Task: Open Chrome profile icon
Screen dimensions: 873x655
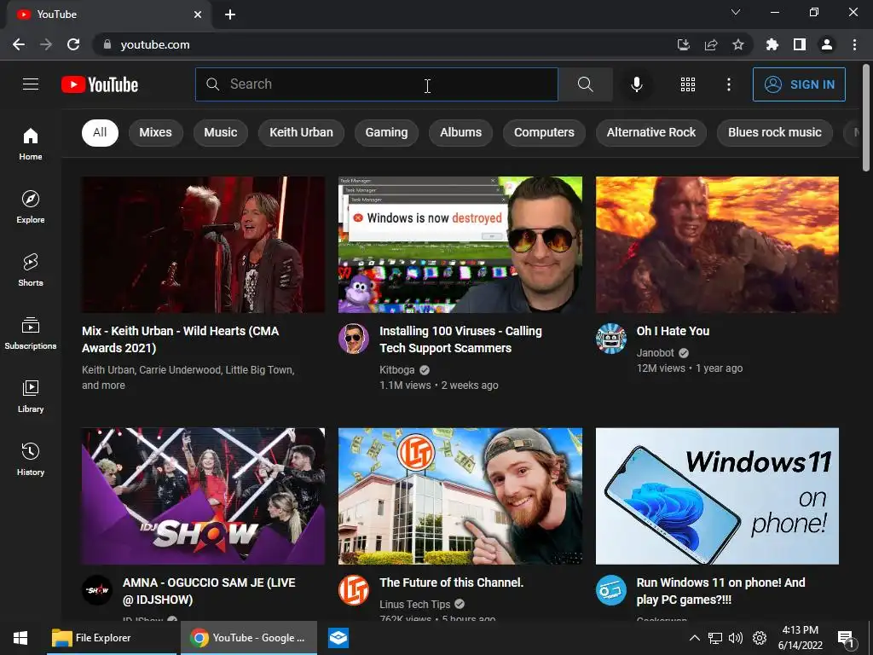Action: (x=827, y=44)
